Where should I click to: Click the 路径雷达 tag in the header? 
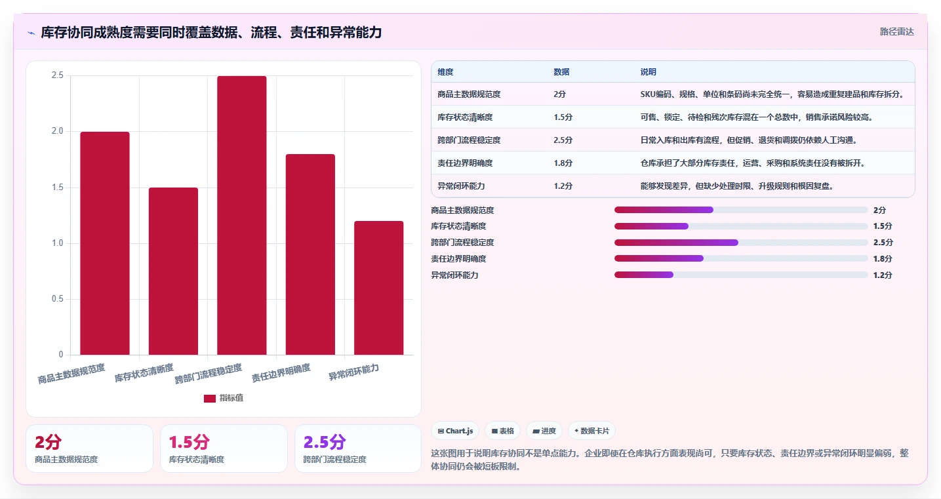[896, 31]
